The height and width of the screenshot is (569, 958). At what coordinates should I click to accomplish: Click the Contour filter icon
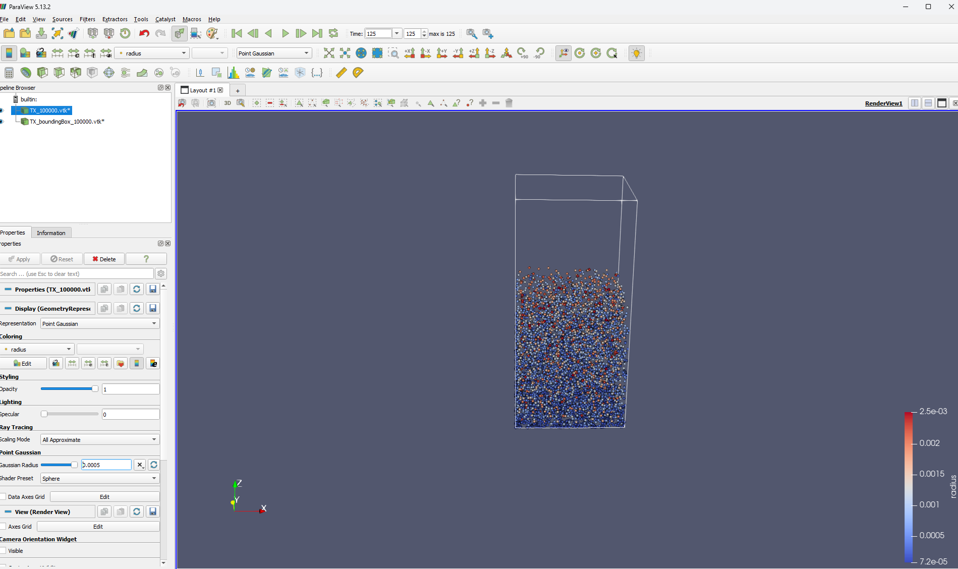click(26, 73)
